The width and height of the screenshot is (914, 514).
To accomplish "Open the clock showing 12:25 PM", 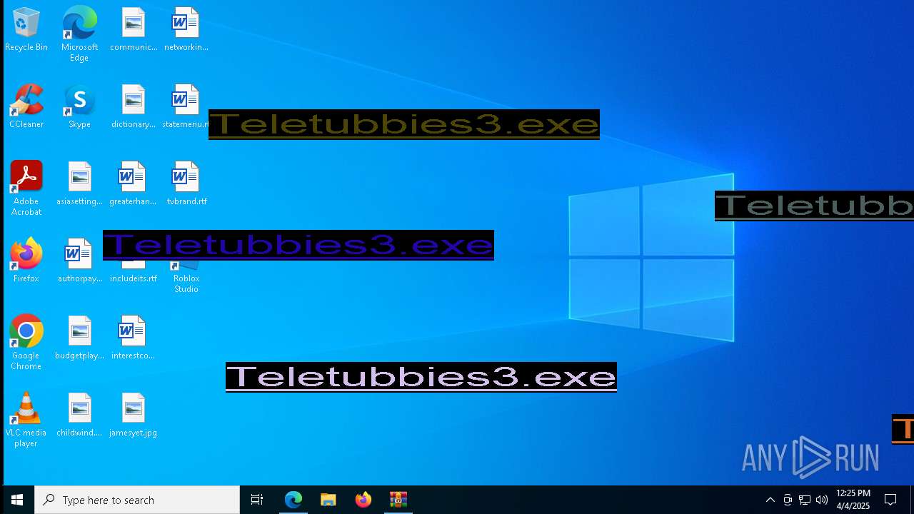I will (x=853, y=500).
